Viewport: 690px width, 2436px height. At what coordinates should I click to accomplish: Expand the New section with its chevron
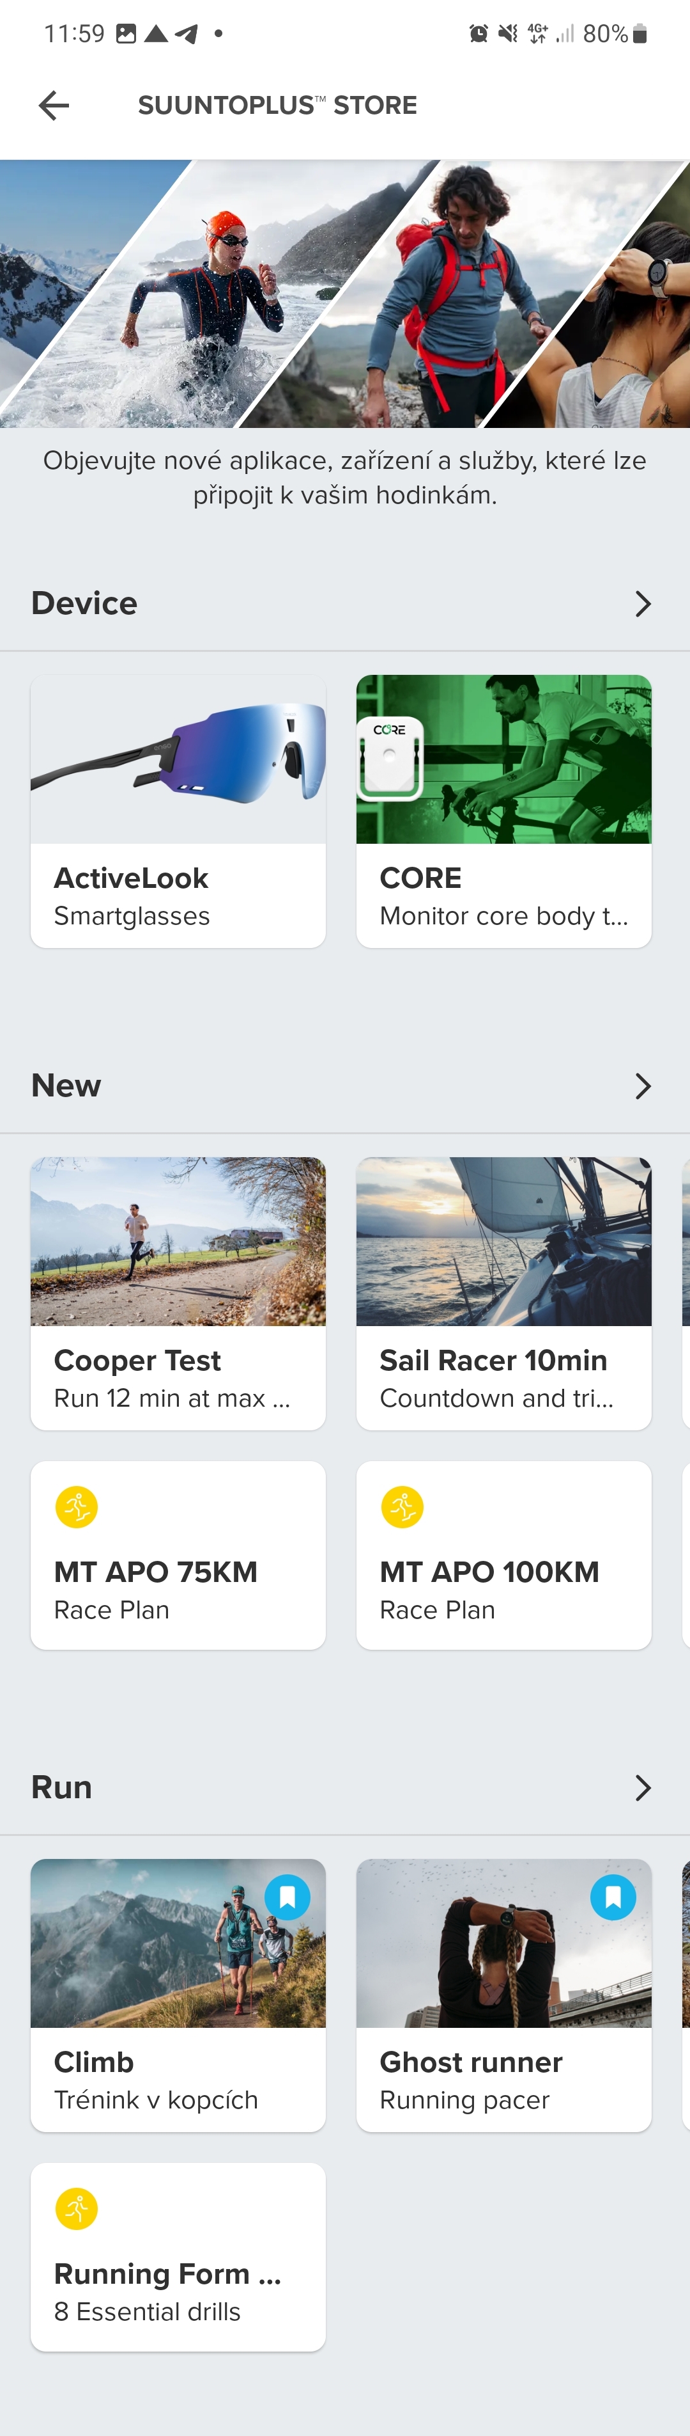point(643,1086)
